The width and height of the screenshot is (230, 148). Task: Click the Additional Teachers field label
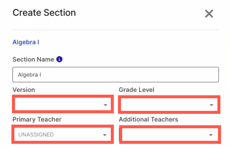(x=149, y=120)
